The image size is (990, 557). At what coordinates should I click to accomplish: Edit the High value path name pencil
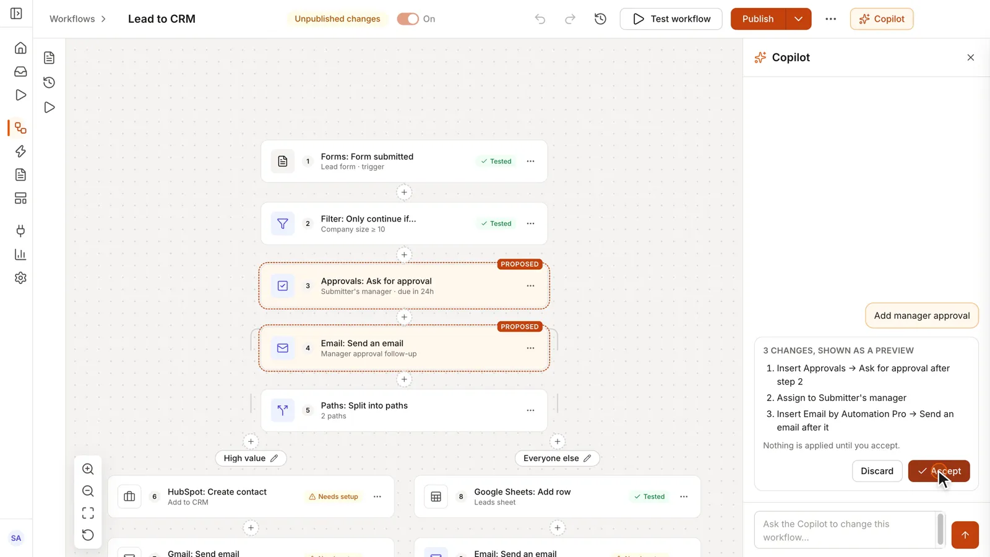coord(274,459)
